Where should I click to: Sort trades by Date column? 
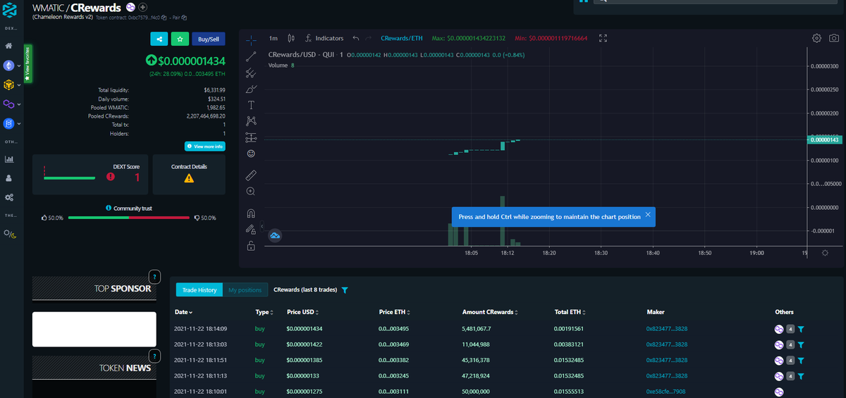(x=183, y=312)
